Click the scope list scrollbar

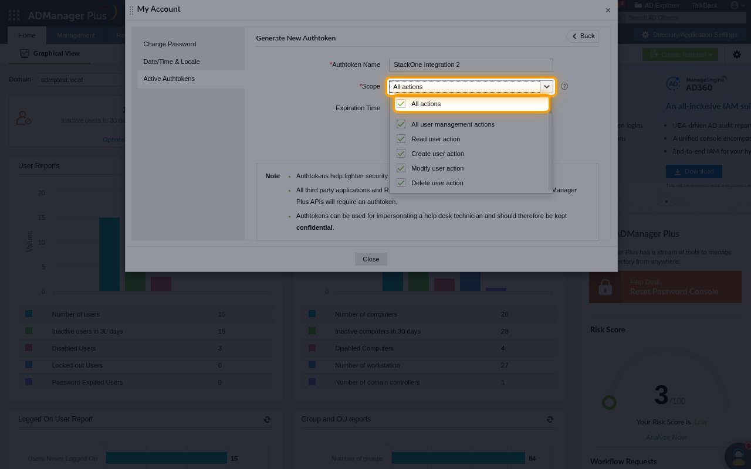(x=550, y=144)
